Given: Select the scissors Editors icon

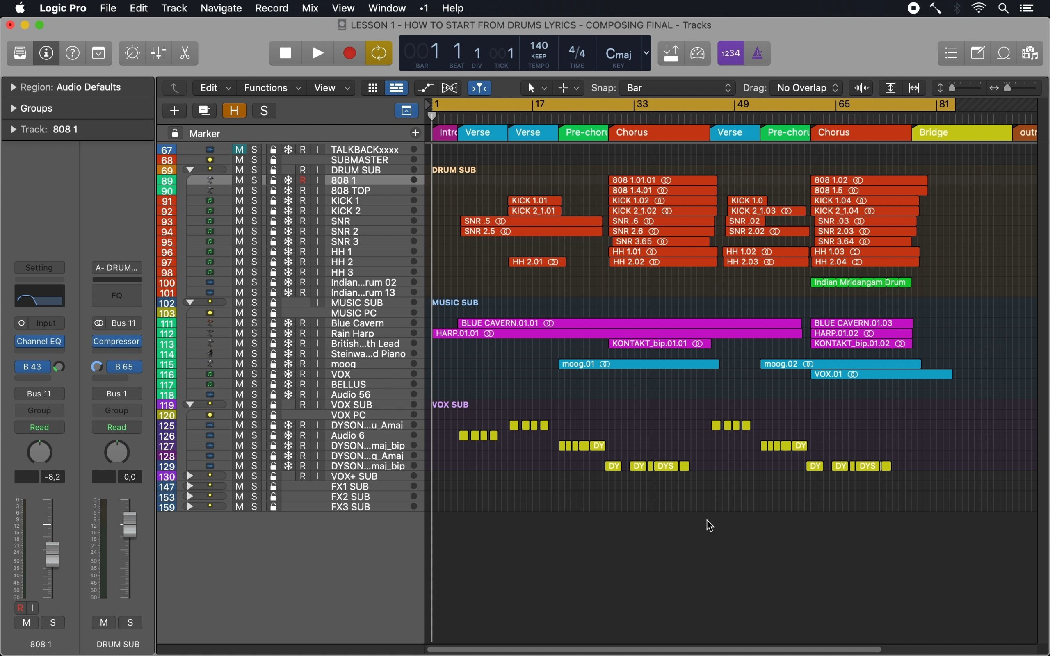Looking at the screenshot, I should click(185, 53).
